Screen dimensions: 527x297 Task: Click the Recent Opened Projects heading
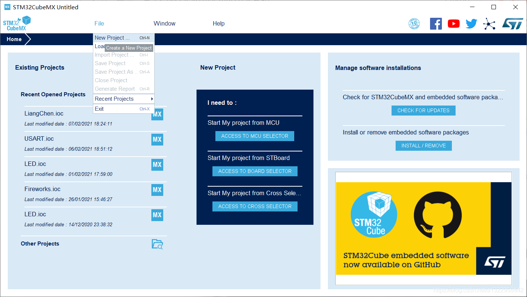coord(53,94)
